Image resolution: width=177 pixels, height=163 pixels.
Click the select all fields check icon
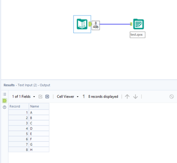pyautogui.click(x=40, y=97)
